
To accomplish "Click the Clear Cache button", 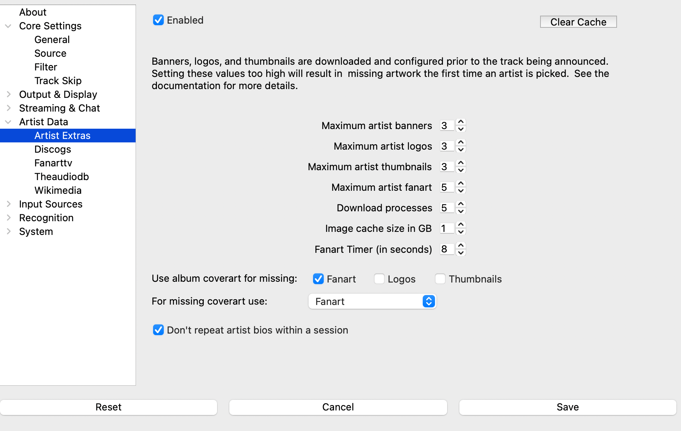I will [578, 22].
